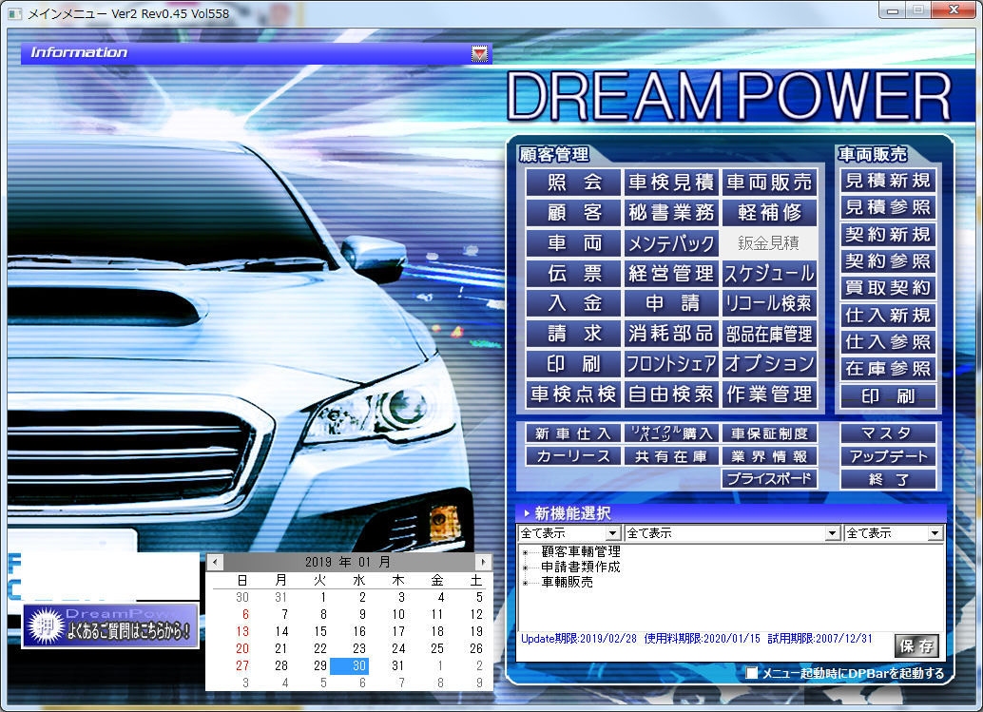Open リコール検索 recall search
The width and height of the screenshot is (983, 712).
click(769, 303)
